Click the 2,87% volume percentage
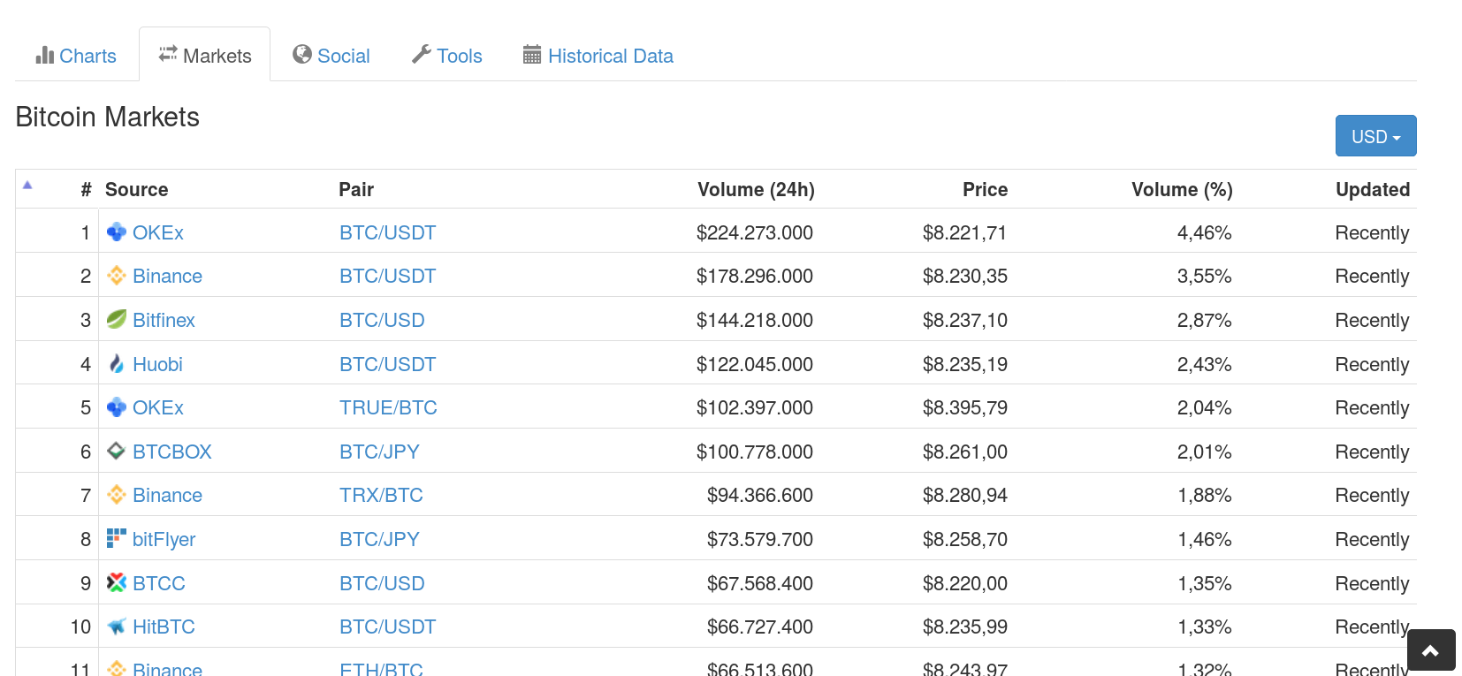The width and height of the screenshot is (1462, 676). (x=1204, y=320)
